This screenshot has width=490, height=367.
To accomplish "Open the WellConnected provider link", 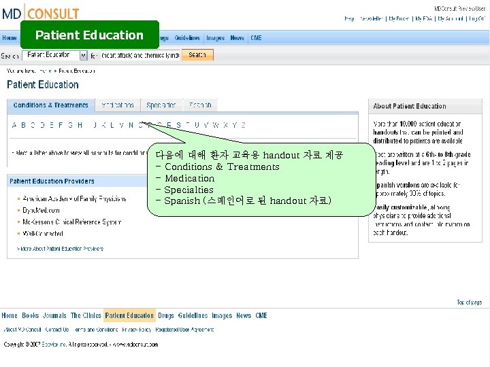I will point(43,233).
